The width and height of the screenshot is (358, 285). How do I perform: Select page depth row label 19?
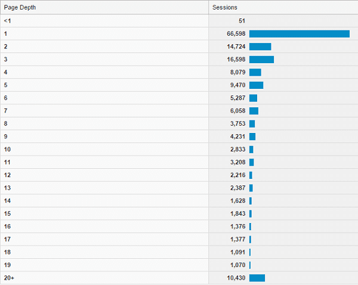7,265
